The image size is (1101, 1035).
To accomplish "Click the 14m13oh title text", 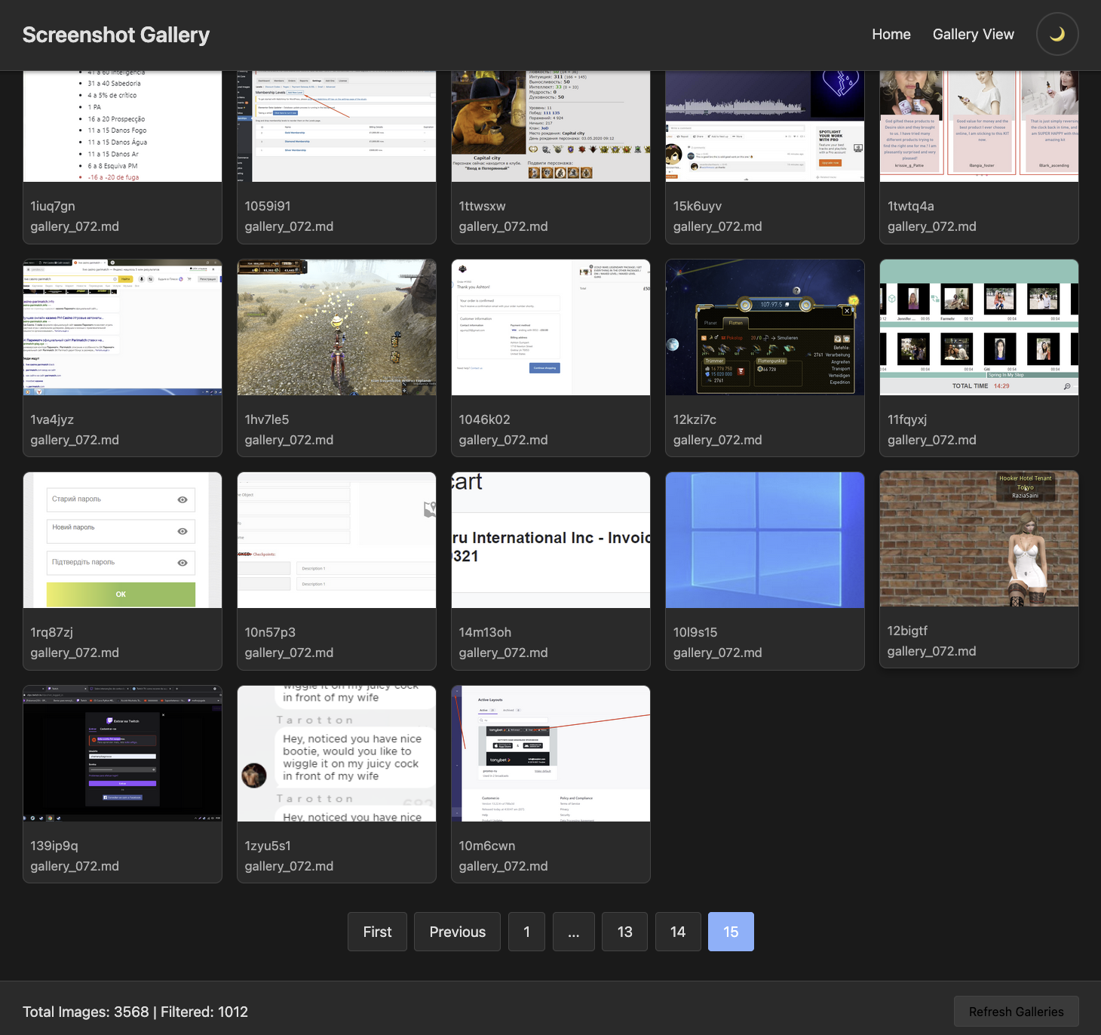I will 485,632.
